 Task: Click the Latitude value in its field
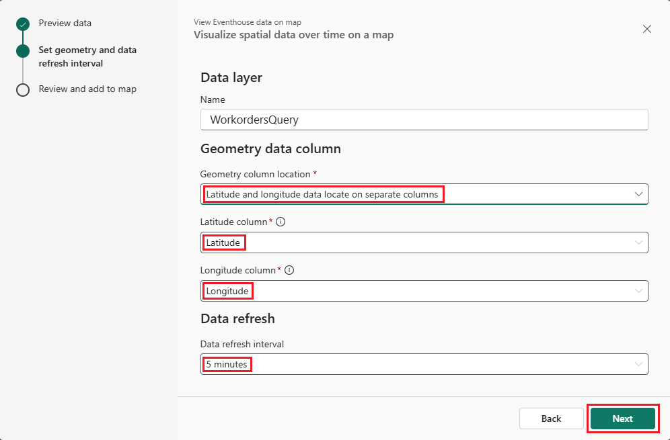coord(224,242)
